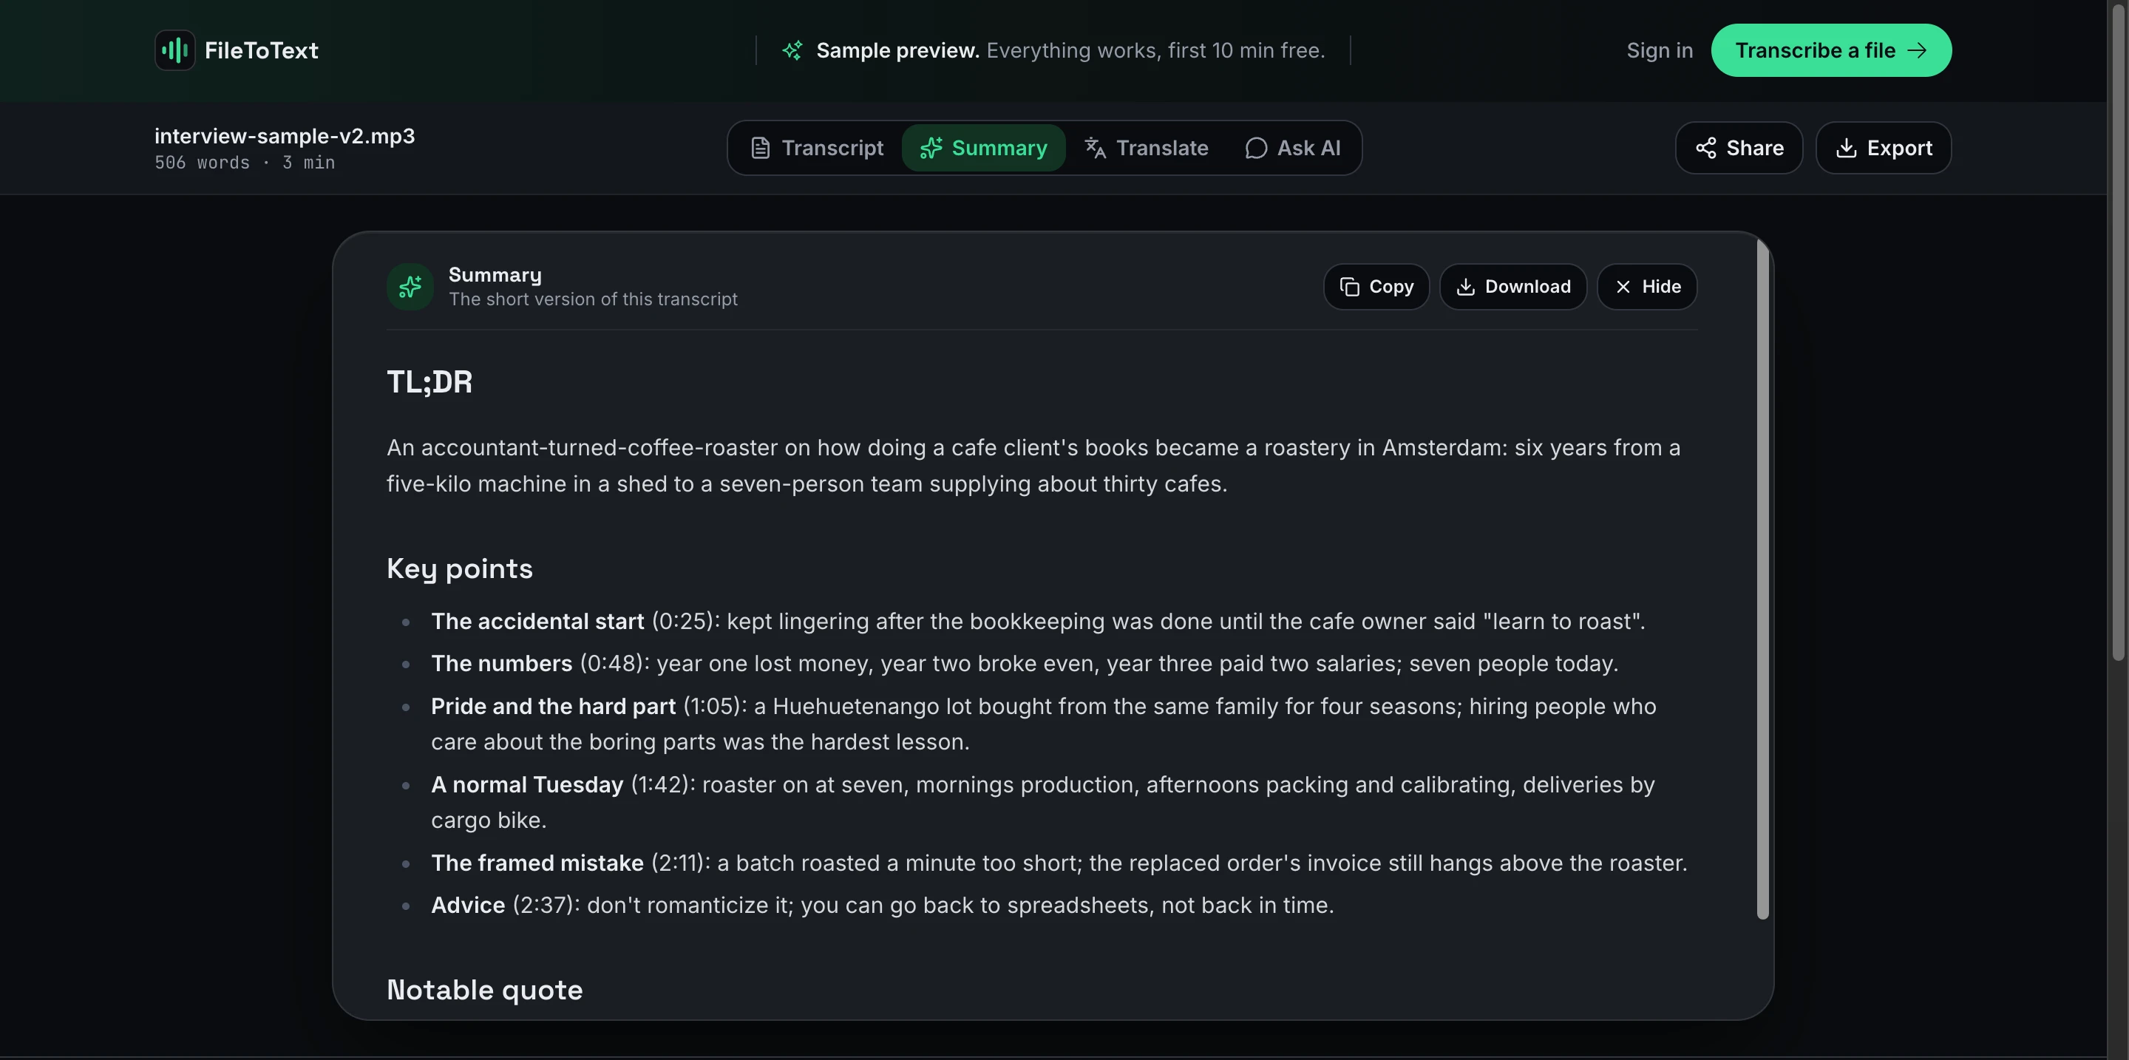Click the Copy clipboard icon
Image resolution: width=2129 pixels, height=1060 pixels.
tap(1349, 287)
